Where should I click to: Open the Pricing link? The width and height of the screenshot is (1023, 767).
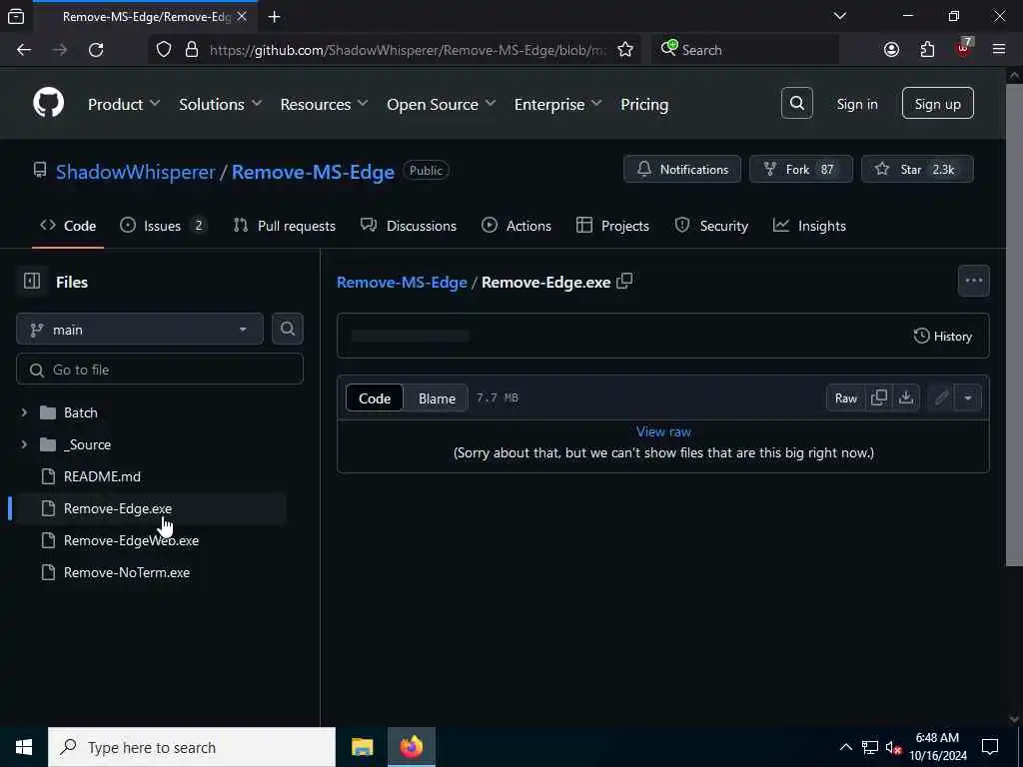(644, 104)
